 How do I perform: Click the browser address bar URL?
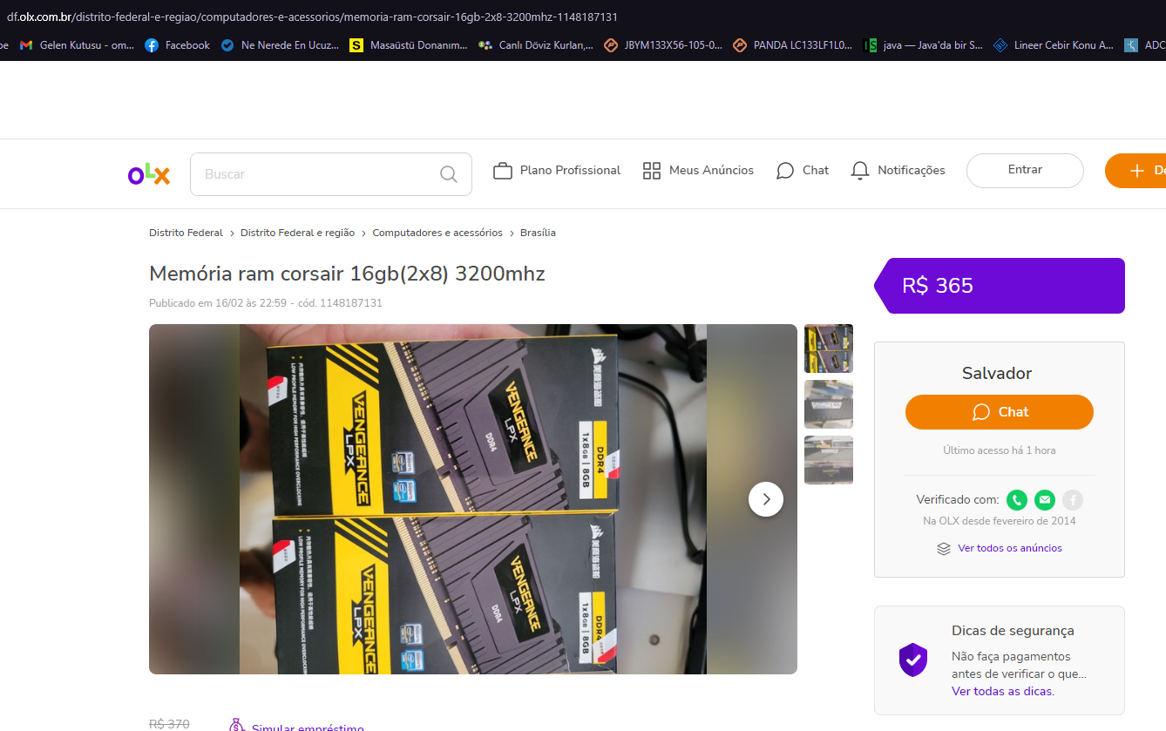(x=312, y=17)
